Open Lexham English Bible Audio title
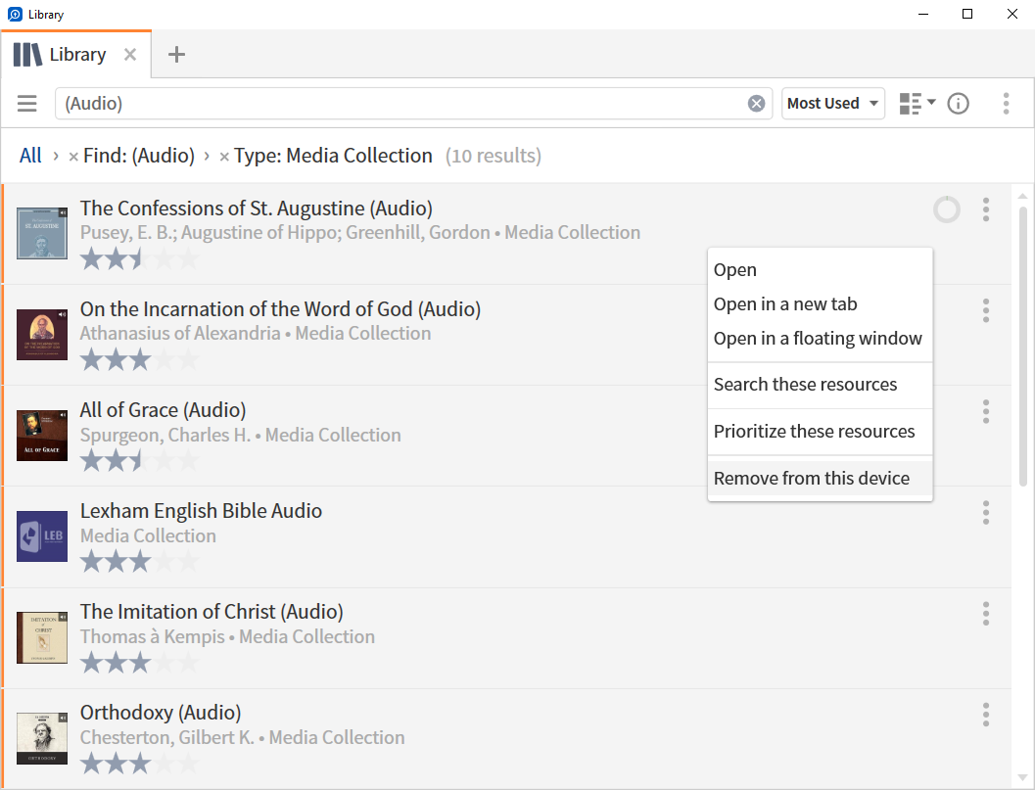This screenshot has height=790, width=1035. (x=201, y=511)
